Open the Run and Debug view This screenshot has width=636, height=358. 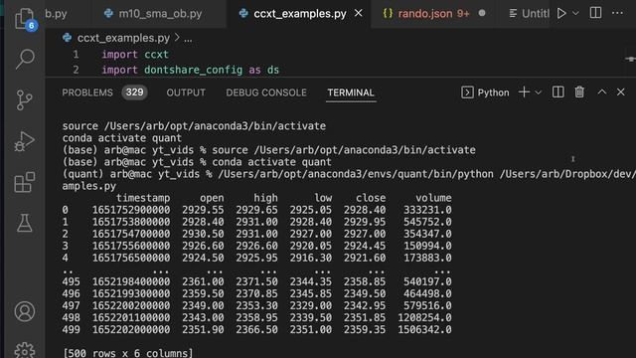click(24, 141)
